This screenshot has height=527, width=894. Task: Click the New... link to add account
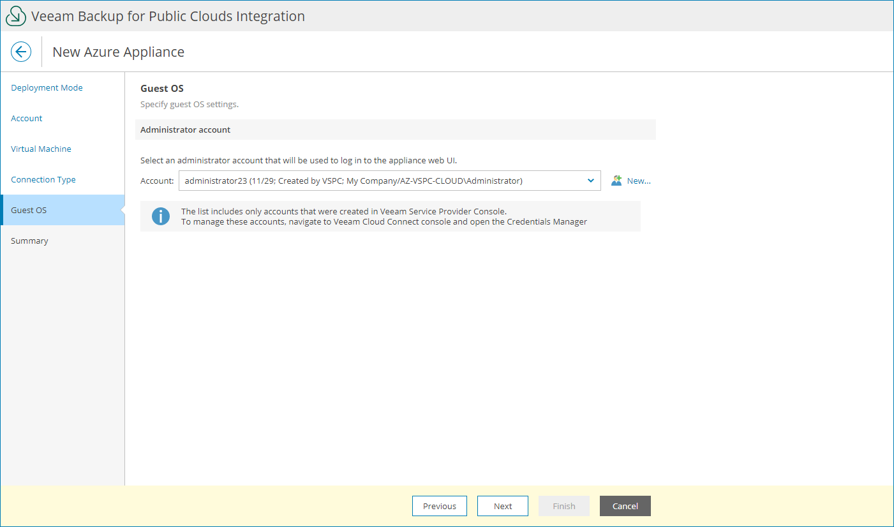point(638,181)
